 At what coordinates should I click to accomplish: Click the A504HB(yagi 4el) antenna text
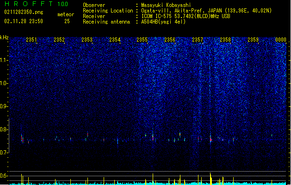(x=163, y=22)
